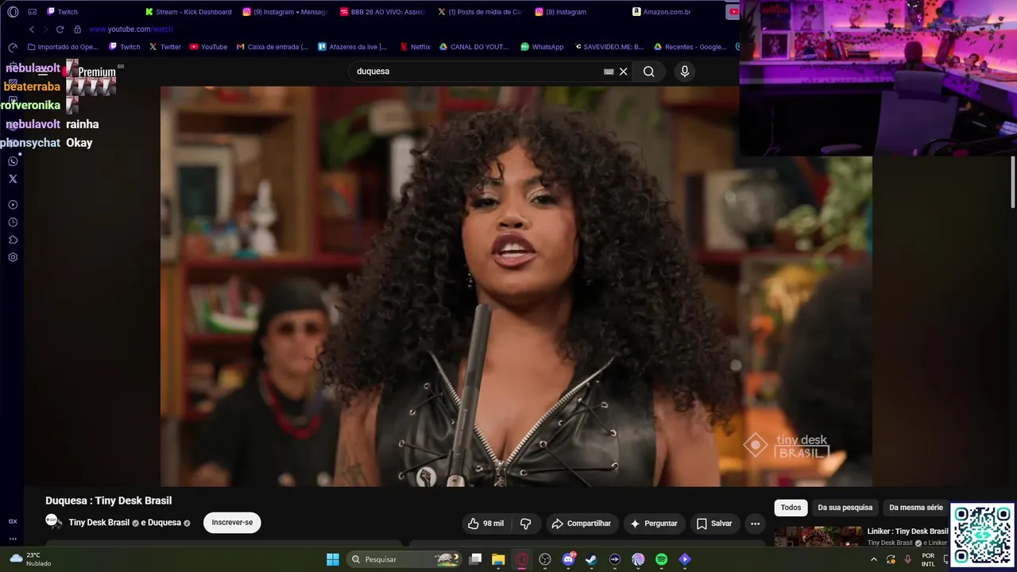Open Opera sidebar player icon
The image size is (1017, 572).
coord(13,205)
